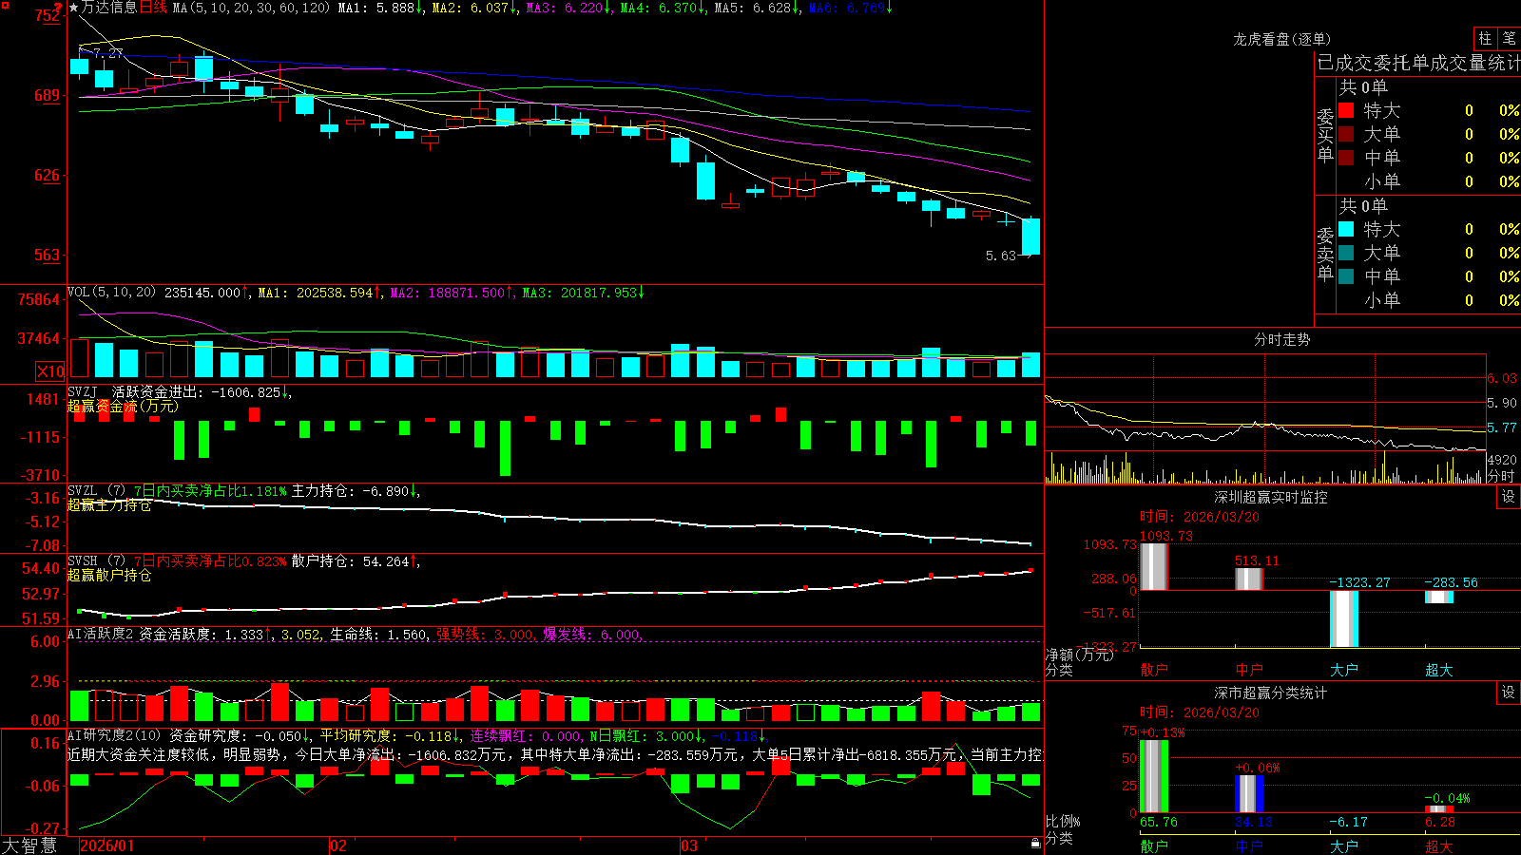Click the teal 大单 sell-order swatch

click(x=1346, y=253)
